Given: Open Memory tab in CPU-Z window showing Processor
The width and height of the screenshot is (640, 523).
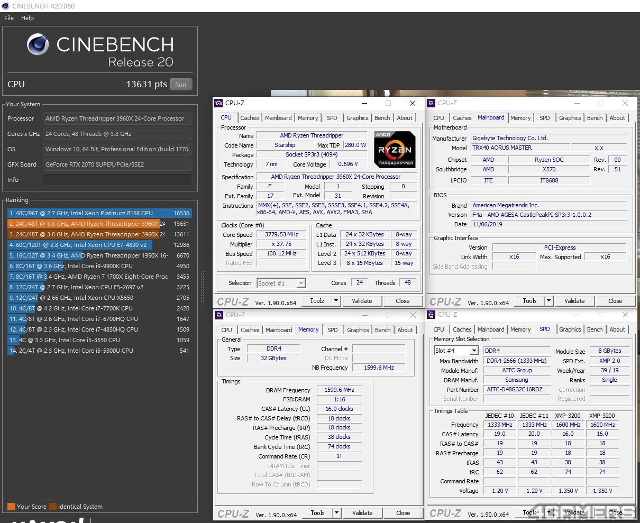Looking at the screenshot, I should [x=308, y=118].
